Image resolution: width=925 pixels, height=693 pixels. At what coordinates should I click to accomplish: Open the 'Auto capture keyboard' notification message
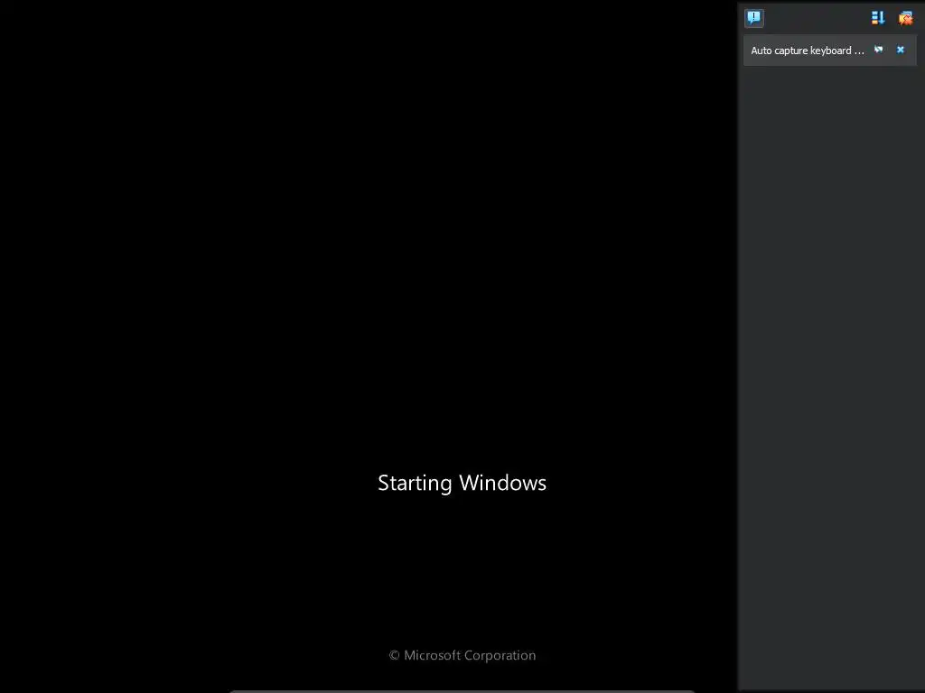[807, 51]
